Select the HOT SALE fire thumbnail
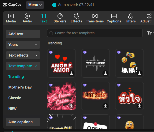154x132 pixels. 95,96
